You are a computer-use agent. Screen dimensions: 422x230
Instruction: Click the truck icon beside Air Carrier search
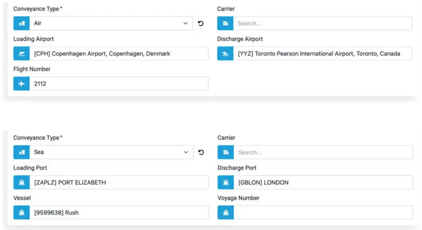(225, 23)
